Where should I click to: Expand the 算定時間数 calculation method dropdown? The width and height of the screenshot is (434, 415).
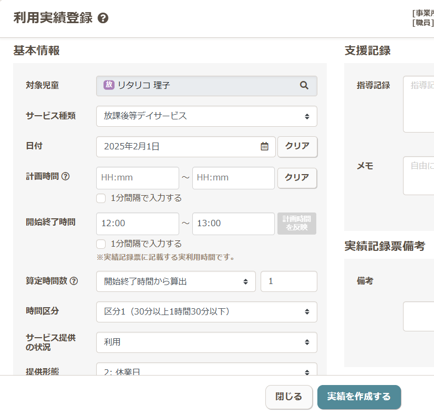tap(175, 281)
